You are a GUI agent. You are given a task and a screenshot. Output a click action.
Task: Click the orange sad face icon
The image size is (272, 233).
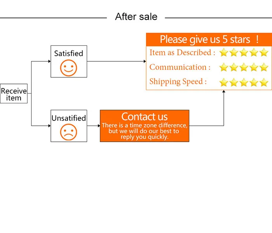68,132
